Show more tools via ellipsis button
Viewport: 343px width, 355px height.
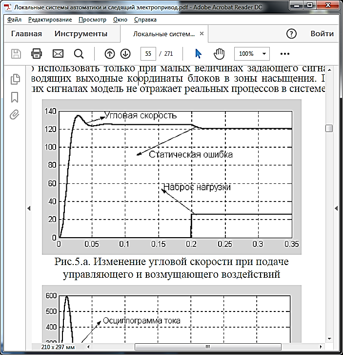[x=285, y=53]
